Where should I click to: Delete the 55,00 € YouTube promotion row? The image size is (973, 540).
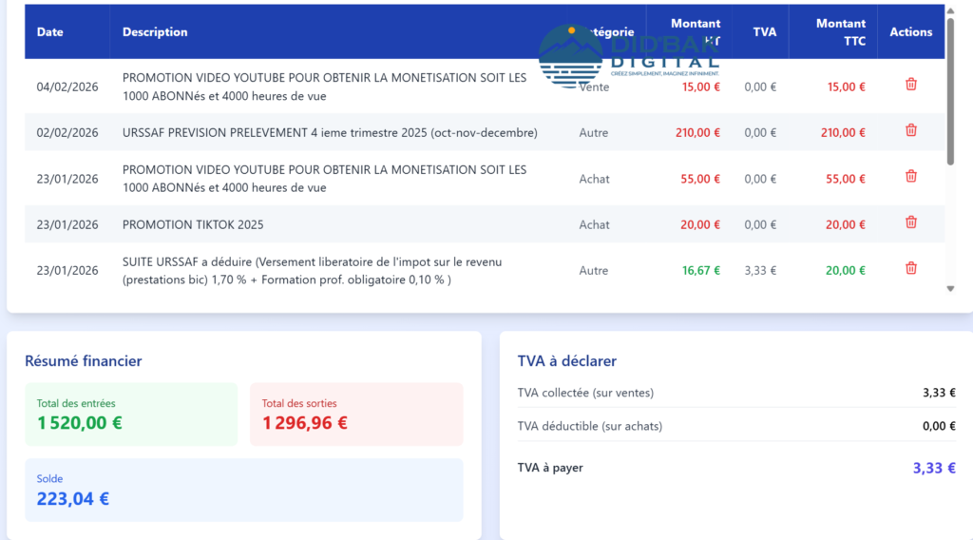click(x=911, y=176)
